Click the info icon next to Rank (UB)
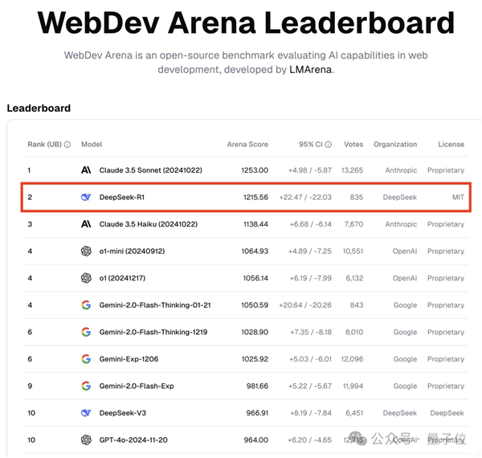Image resolution: width=482 pixels, height=458 pixels. 67,145
